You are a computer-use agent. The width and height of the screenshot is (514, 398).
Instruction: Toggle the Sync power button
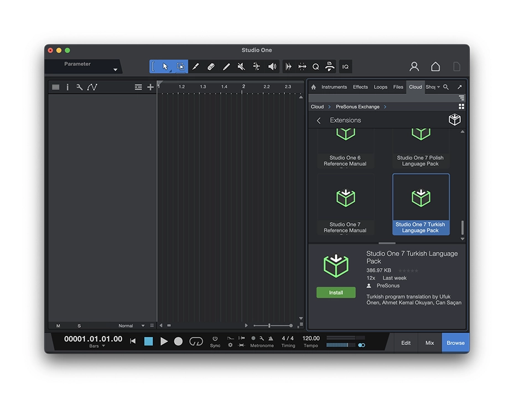(215, 338)
